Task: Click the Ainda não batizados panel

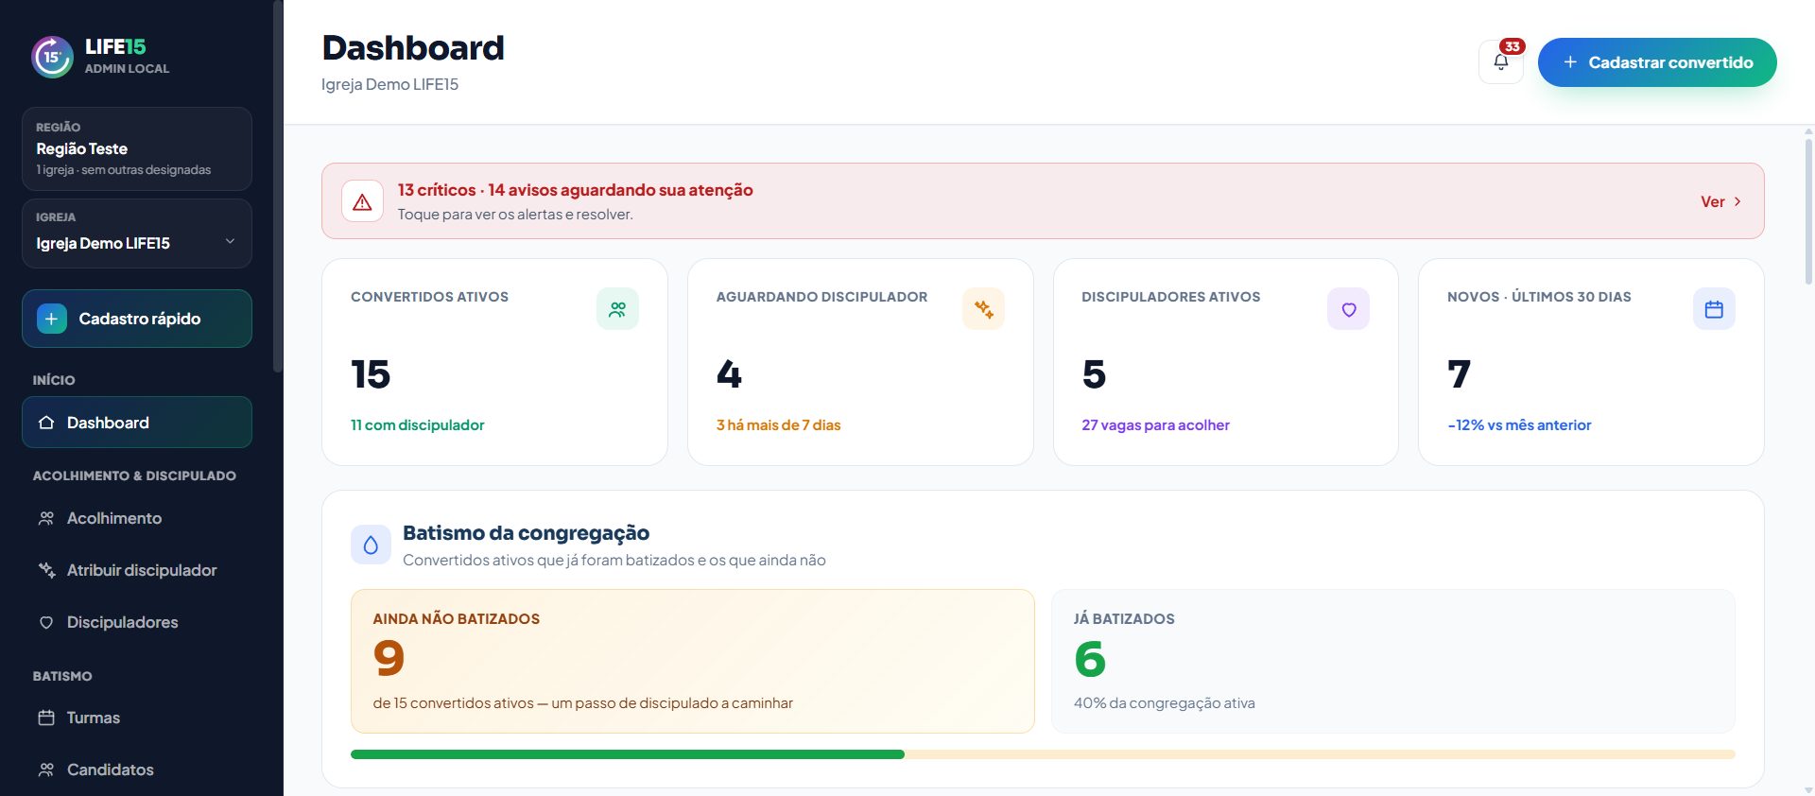Action: (x=693, y=661)
